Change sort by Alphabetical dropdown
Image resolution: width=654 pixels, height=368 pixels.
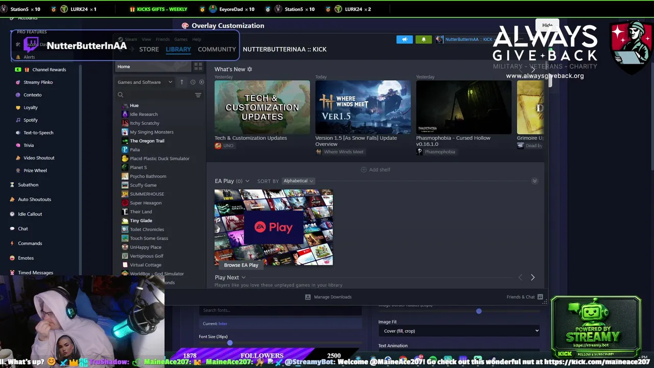[x=298, y=181]
